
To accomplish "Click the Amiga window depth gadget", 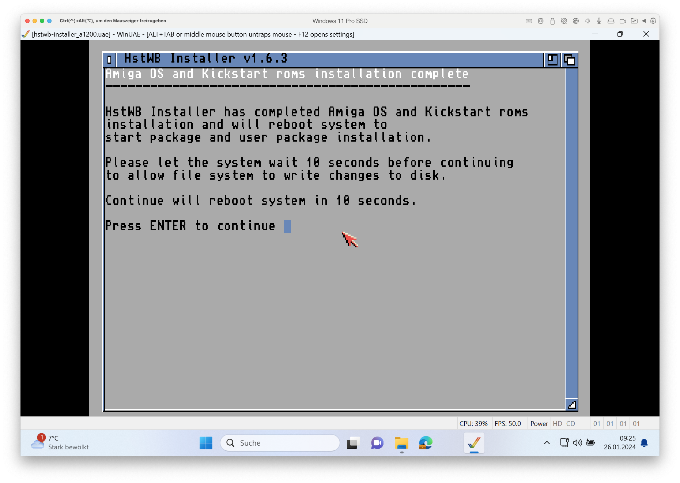I will point(569,60).
